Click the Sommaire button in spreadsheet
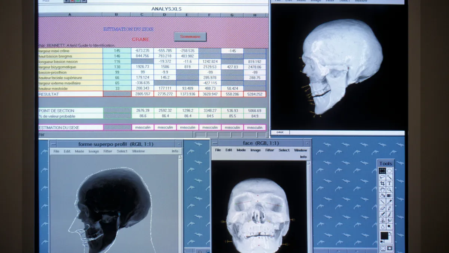This screenshot has height=253, width=449. [190, 37]
